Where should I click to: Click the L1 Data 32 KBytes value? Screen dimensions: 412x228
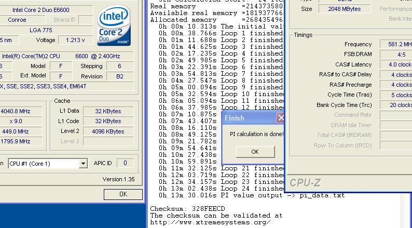(108, 111)
